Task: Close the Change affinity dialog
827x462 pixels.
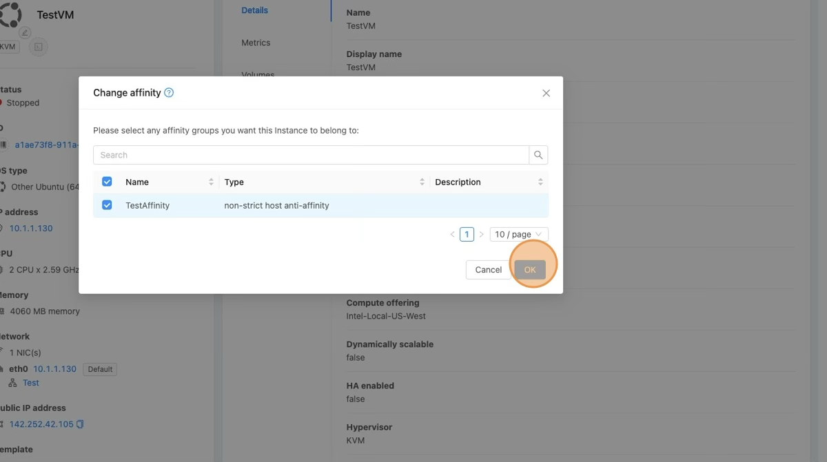Action: pos(546,93)
